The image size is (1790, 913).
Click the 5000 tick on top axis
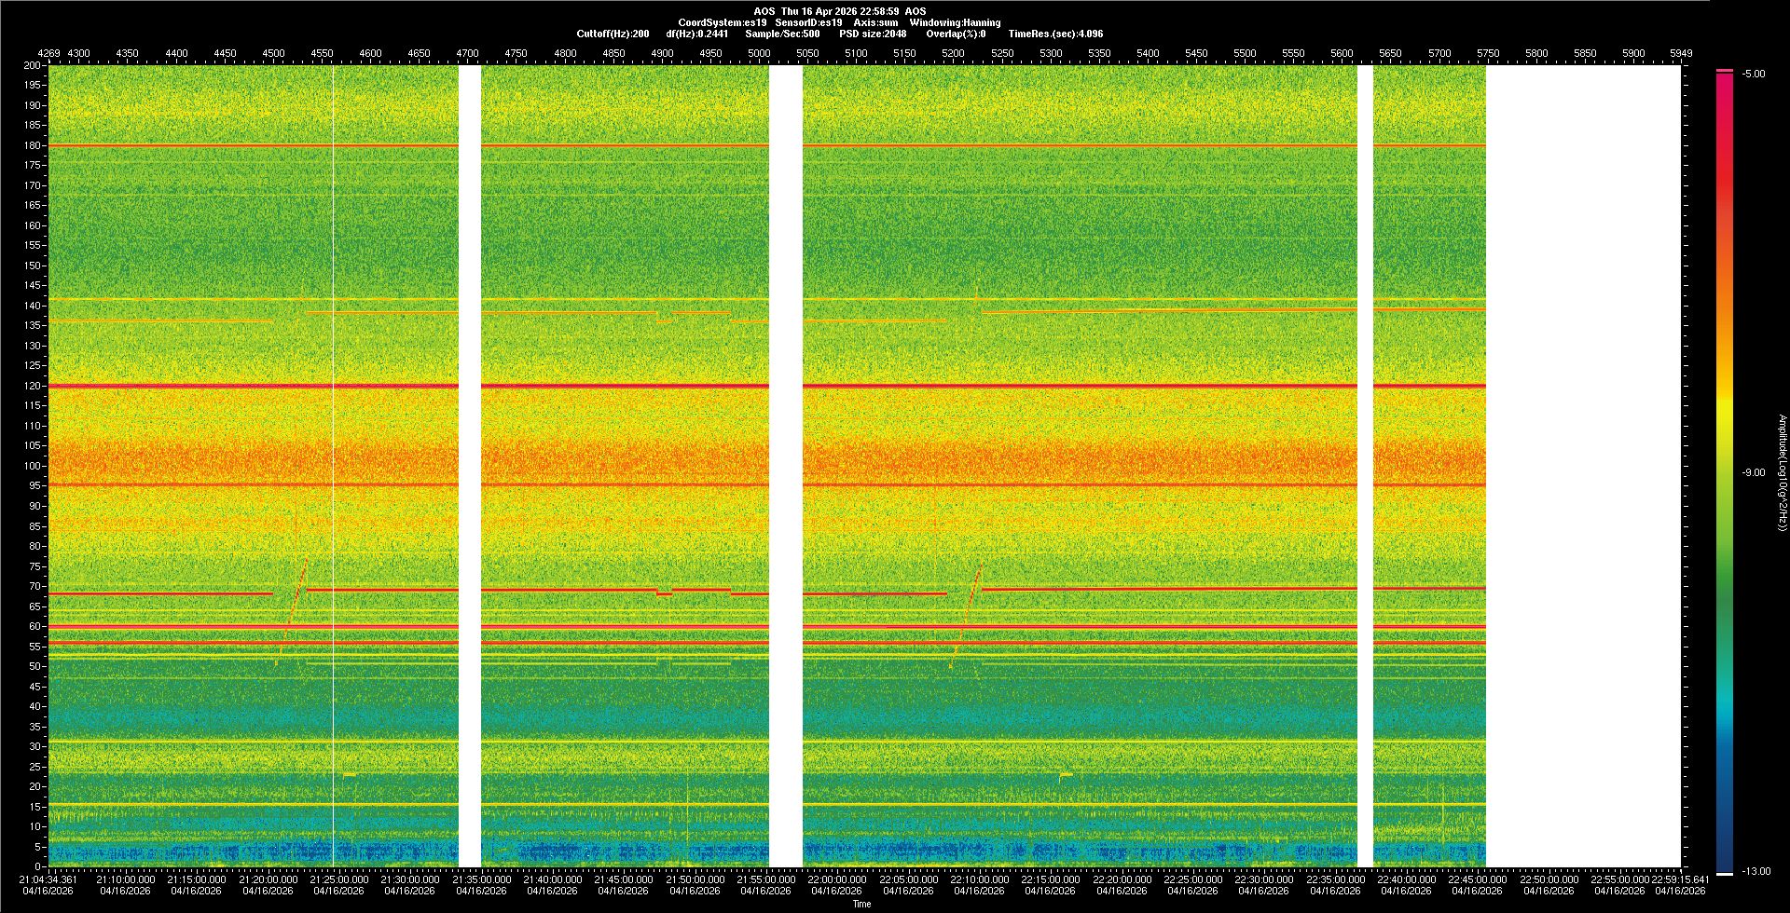[x=759, y=54]
